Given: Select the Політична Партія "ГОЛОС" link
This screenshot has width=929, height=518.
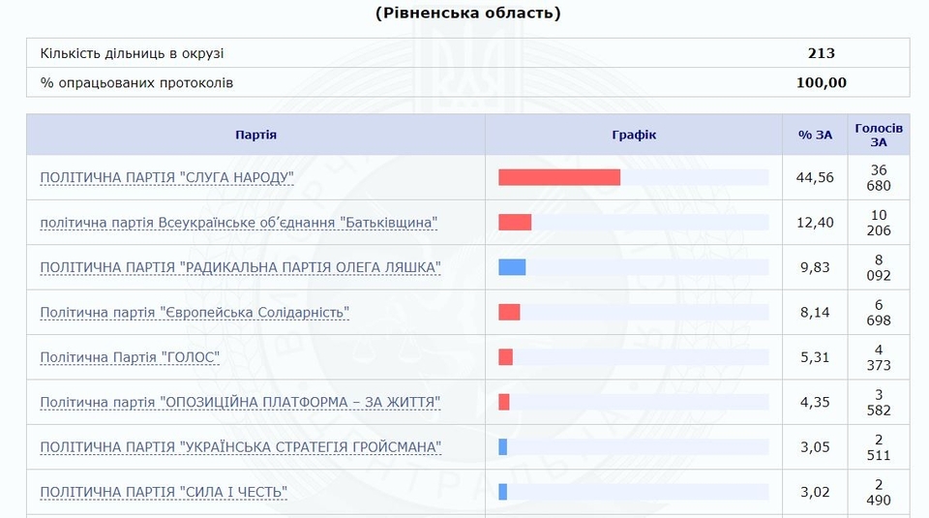Looking at the screenshot, I should (130, 357).
